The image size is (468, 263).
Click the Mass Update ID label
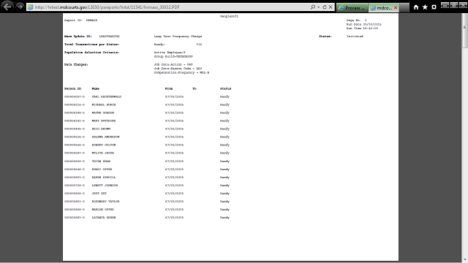(x=78, y=37)
